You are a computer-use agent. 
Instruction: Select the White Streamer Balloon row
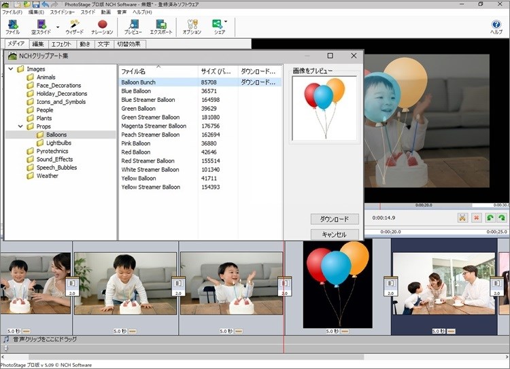pos(200,169)
